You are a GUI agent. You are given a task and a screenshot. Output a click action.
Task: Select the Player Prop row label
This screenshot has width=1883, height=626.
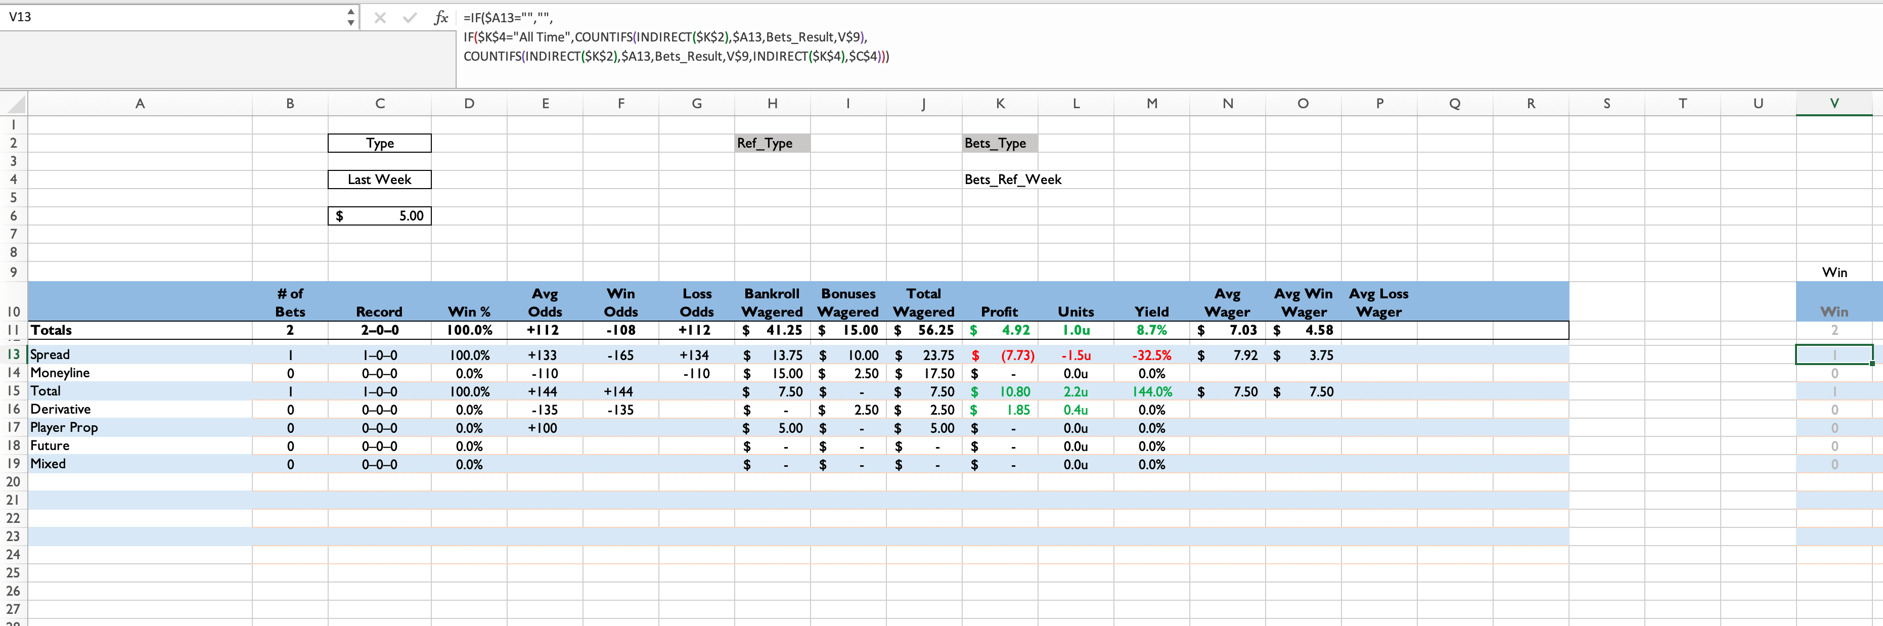pyautogui.click(x=141, y=428)
